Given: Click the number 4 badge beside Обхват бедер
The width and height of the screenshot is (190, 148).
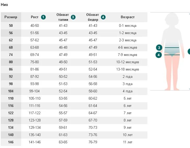Looking at the screenshot, I should coord(103,17).
